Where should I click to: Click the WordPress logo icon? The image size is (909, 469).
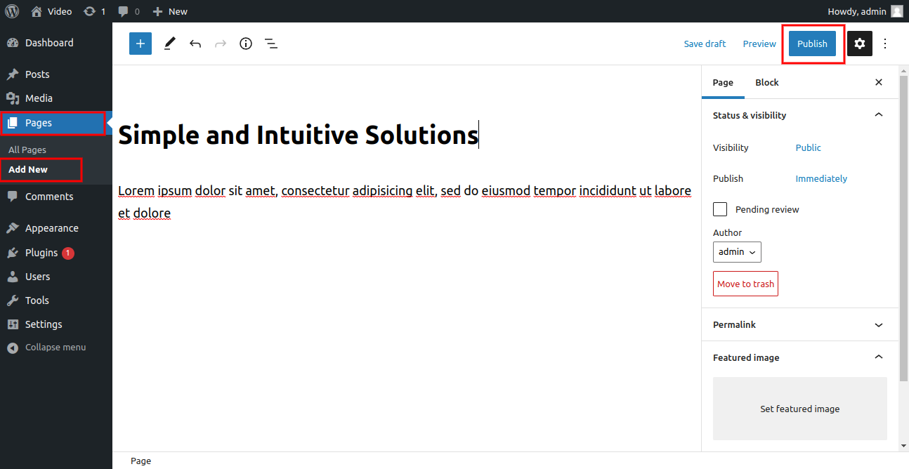12,11
